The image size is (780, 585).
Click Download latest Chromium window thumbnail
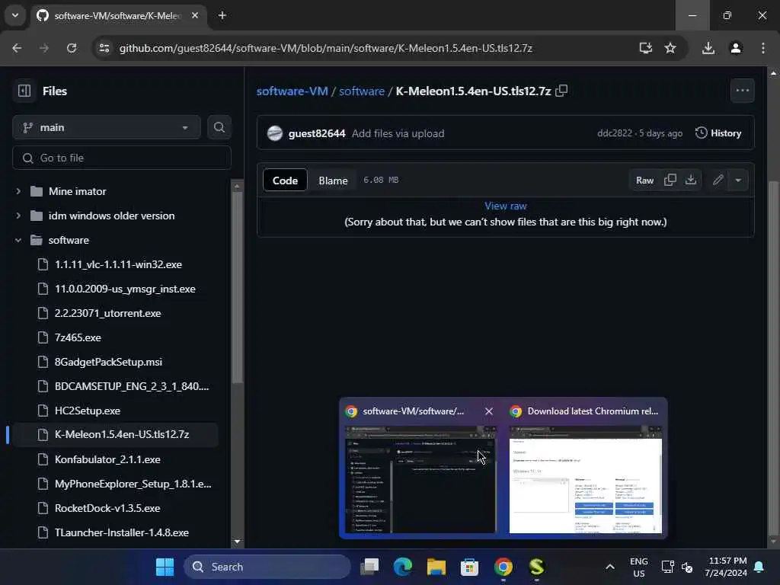[x=586, y=479]
